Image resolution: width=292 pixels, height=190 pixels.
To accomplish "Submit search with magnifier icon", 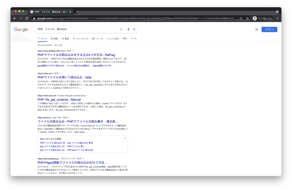I will (x=134, y=29).
